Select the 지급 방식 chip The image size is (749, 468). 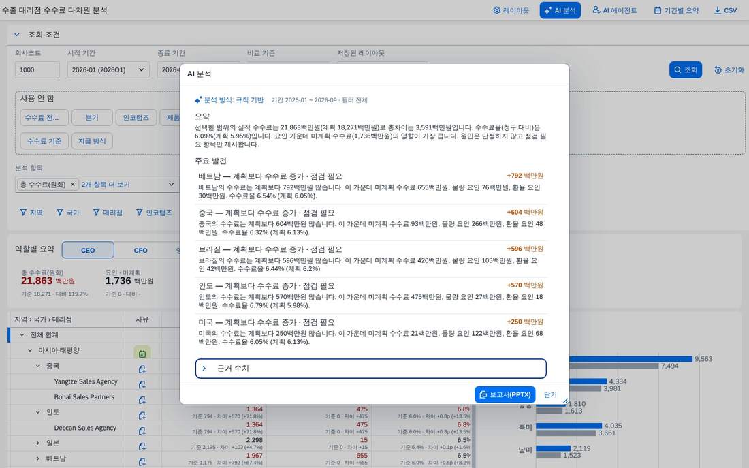click(x=92, y=141)
